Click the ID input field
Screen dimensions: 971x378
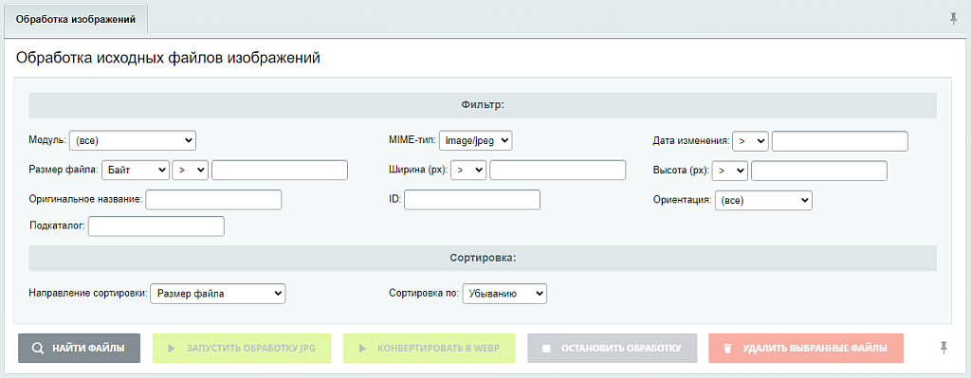click(x=472, y=200)
